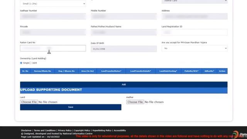Click the Land Registration ID field
The width and height of the screenshot is (247, 139).
(x=195, y=32)
